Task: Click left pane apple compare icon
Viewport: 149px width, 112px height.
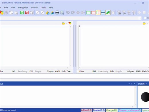Action: tap(70, 23)
